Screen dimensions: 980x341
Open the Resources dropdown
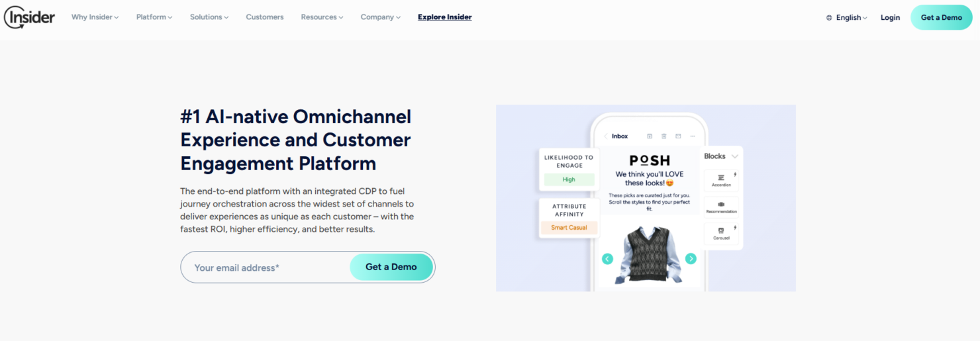(x=322, y=17)
